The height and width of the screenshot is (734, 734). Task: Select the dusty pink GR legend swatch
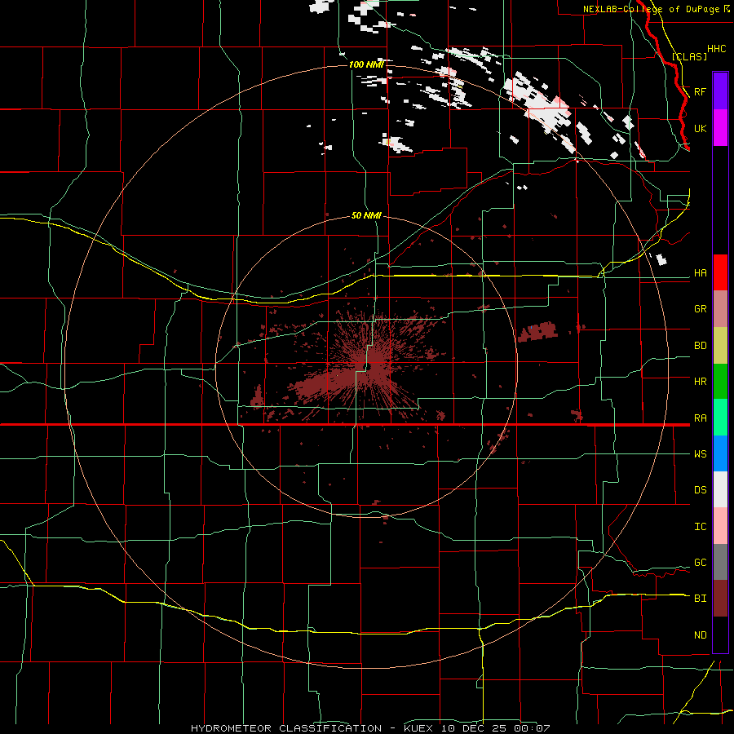point(720,309)
